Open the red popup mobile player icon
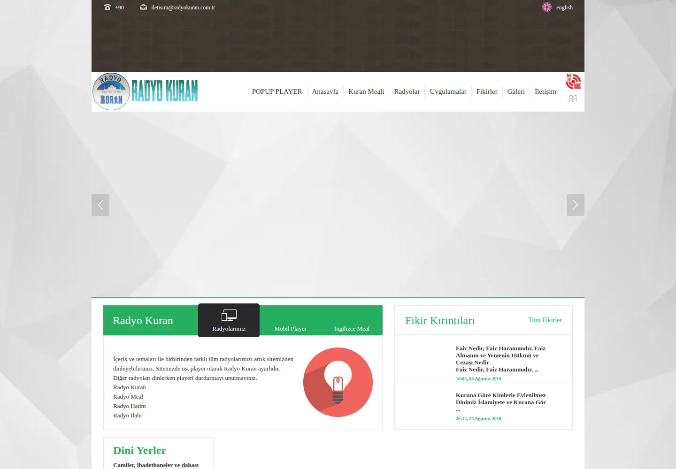This screenshot has height=469, width=676. tap(573, 81)
